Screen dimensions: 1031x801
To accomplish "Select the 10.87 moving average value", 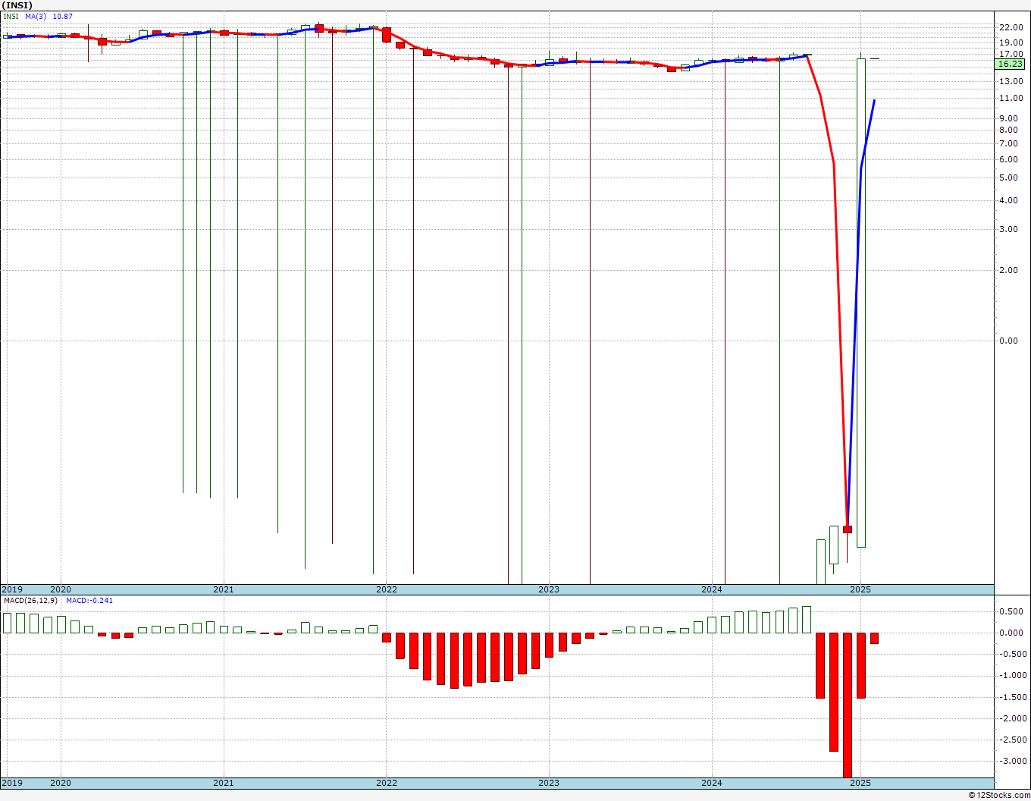I will [x=62, y=17].
